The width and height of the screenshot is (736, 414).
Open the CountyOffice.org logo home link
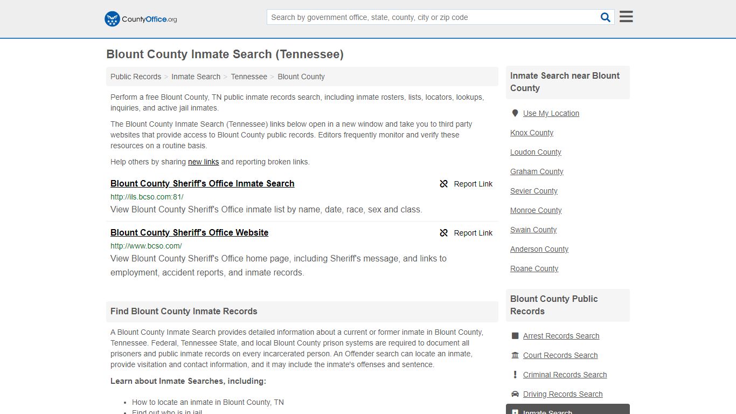point(141,19)
